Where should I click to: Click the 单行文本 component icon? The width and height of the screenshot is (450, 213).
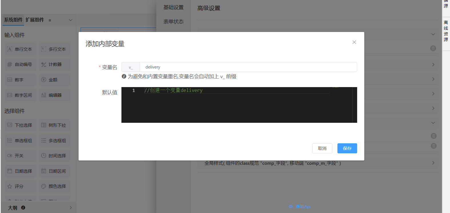(10, 49)
